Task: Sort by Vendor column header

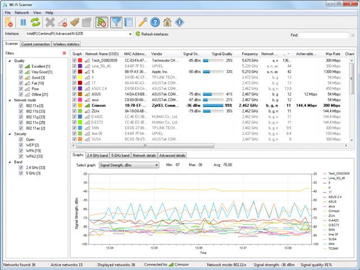Action: 165,54
